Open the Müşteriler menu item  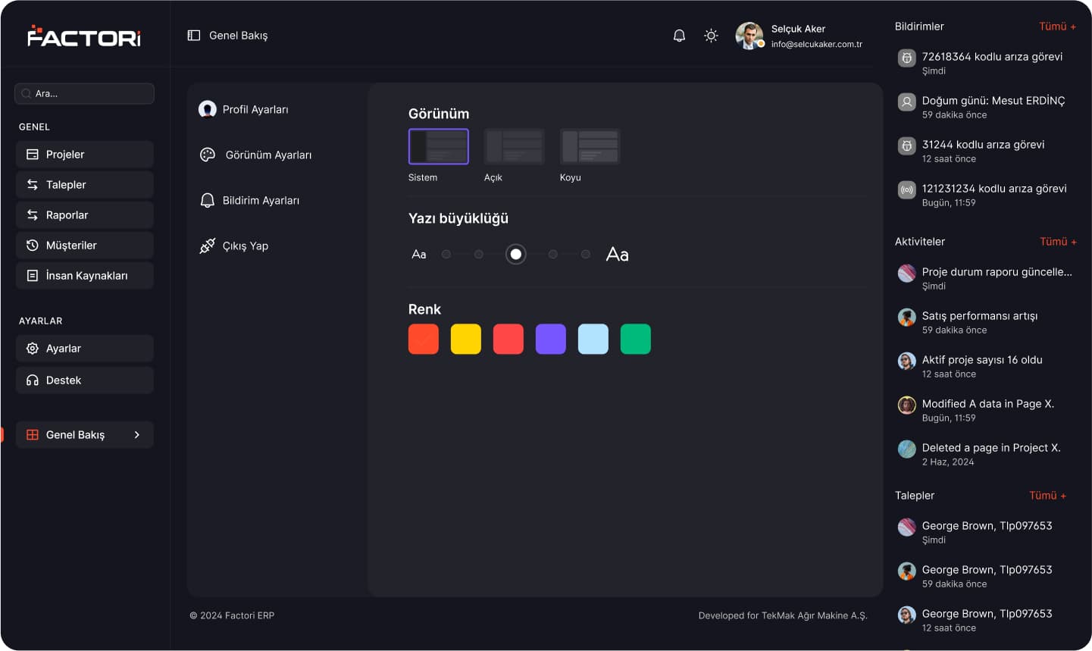point(85,246)
